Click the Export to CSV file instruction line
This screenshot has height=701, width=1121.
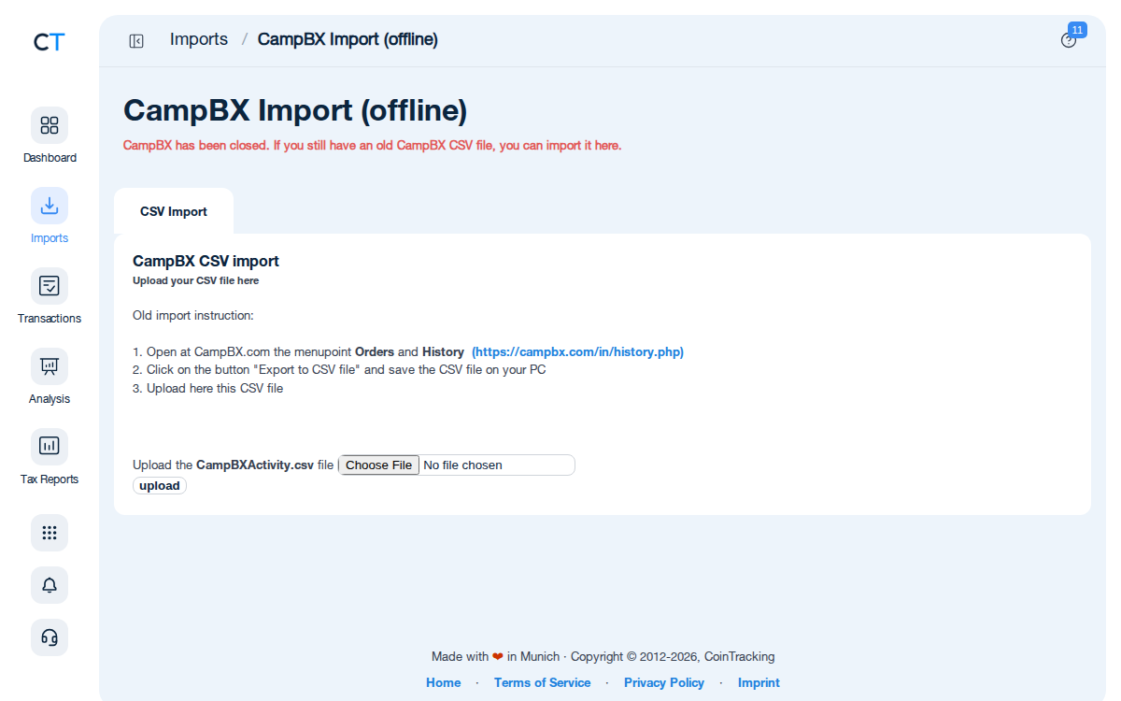pyautogui.click(x=339, y=369)
